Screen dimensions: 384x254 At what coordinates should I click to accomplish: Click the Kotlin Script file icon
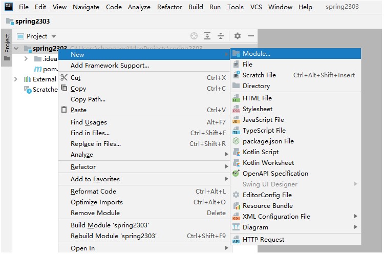coord(236,152)
